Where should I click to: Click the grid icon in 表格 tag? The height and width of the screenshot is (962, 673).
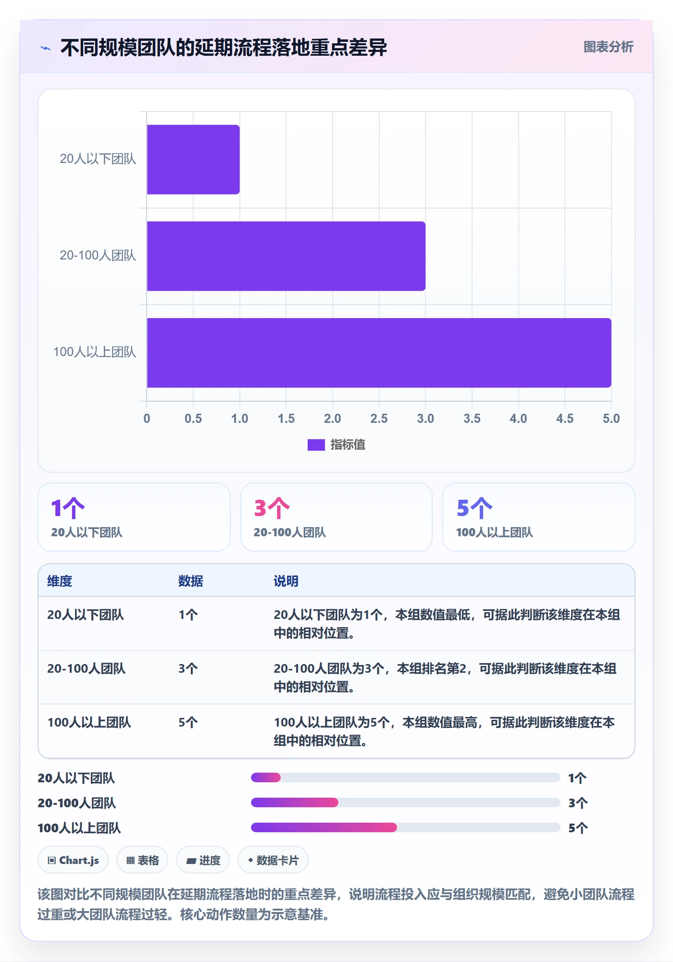(130, 861)
